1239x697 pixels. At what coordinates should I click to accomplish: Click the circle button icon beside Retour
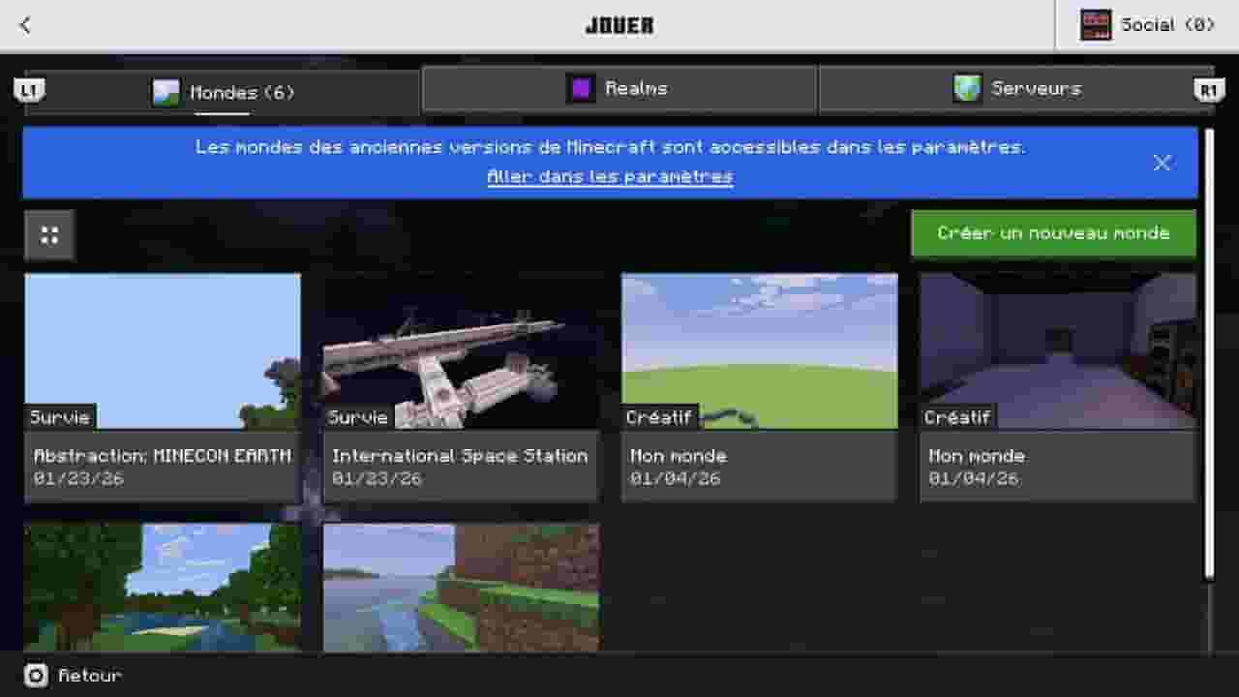pyautogui.click(x=36, y=676)
